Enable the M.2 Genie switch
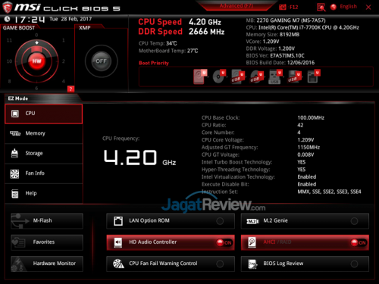This screenshot has height=284, width=379. tap(354, 221)
